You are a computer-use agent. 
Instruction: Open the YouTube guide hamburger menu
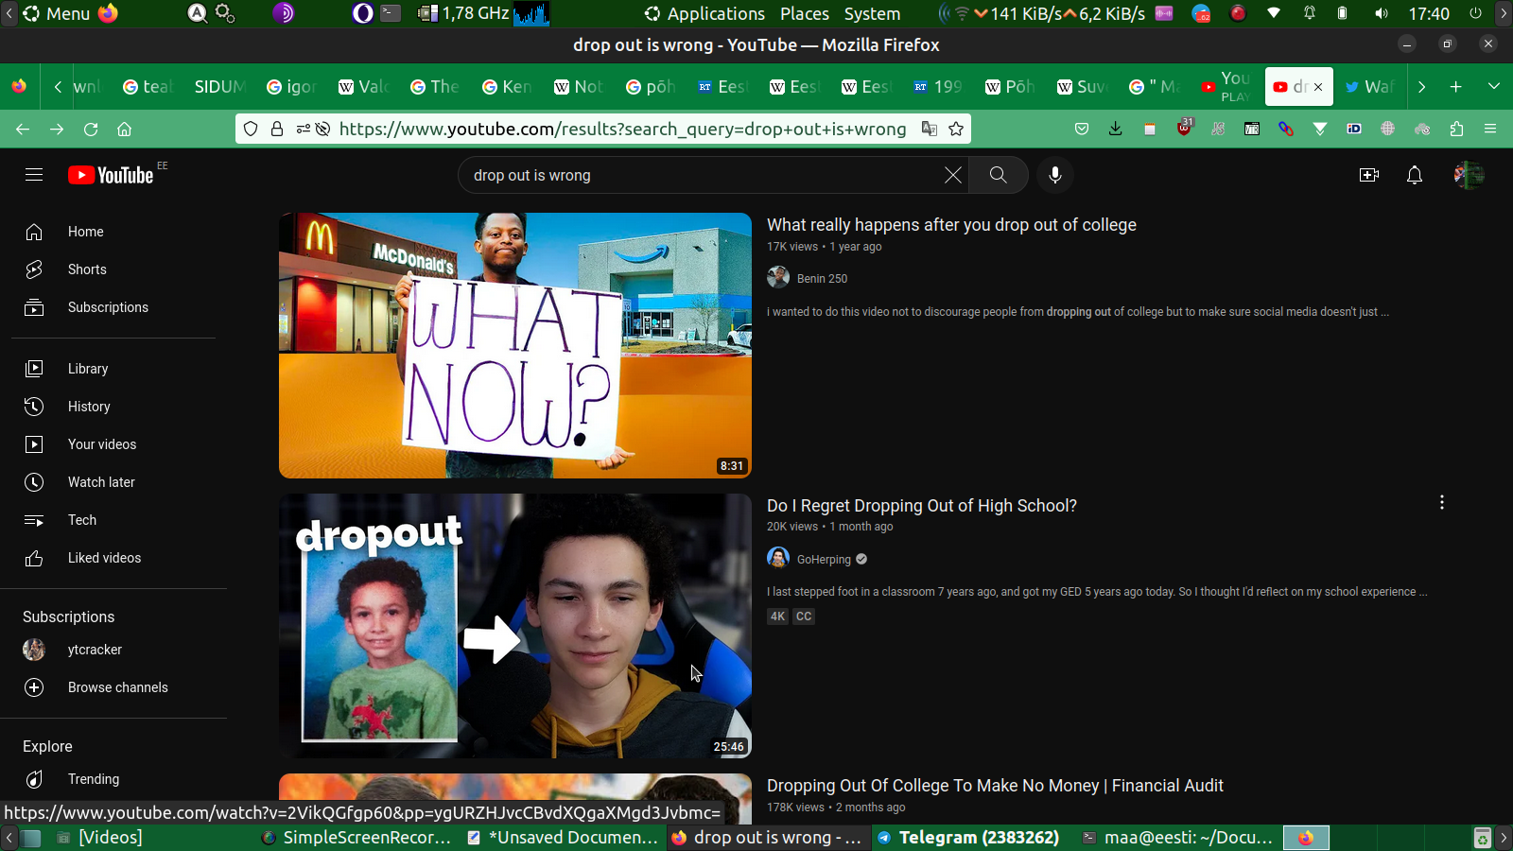[x=34, y=175]
